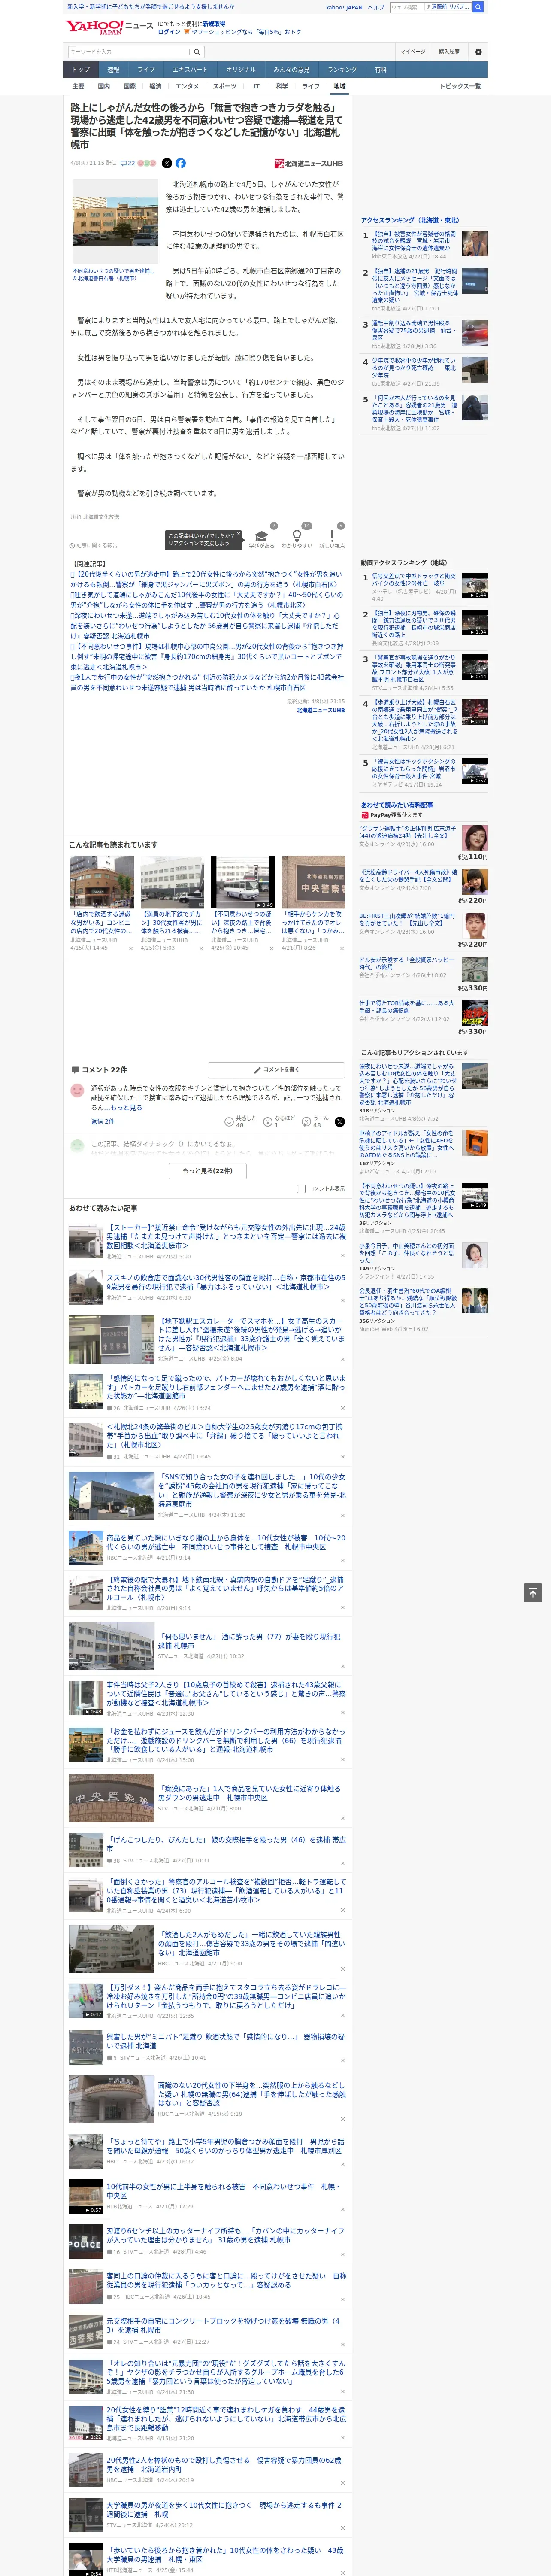Click the first commenter's avatar icon
The width and height of the screenshot is (551, 2576).
click(x=77, y=1091)
